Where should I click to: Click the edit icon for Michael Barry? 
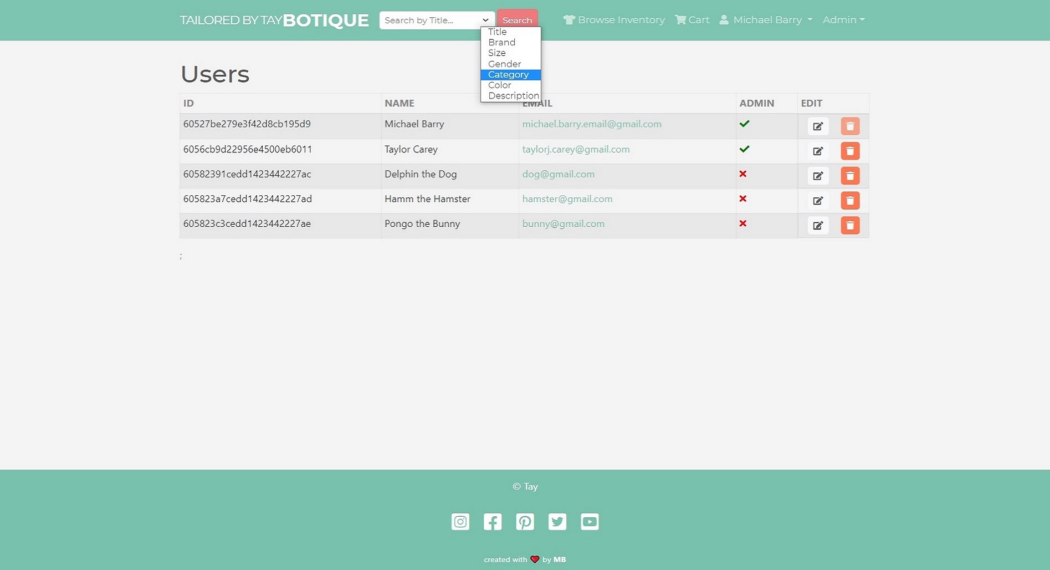click(817, 126)
